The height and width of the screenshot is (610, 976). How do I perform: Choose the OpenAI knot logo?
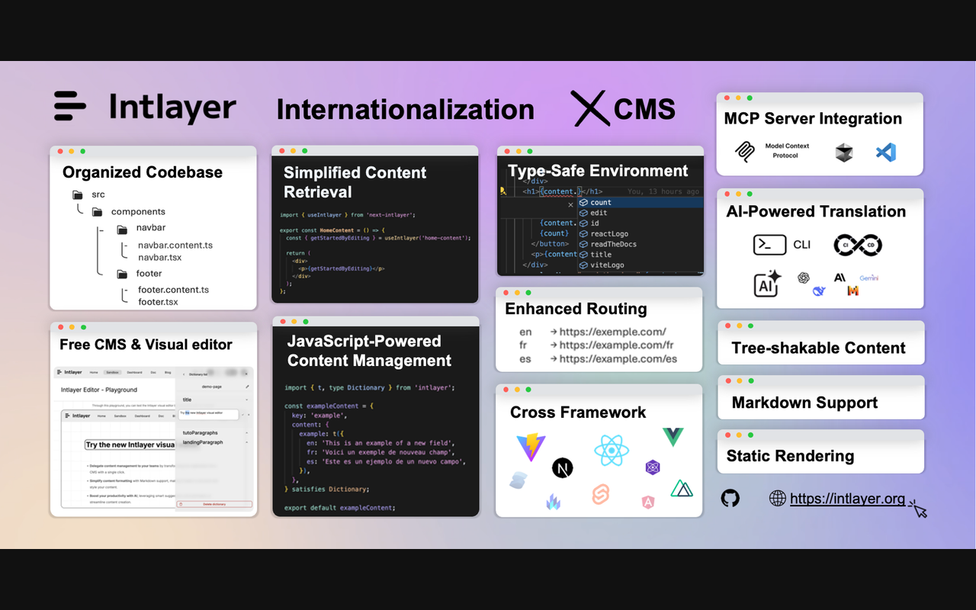point(804,278)
